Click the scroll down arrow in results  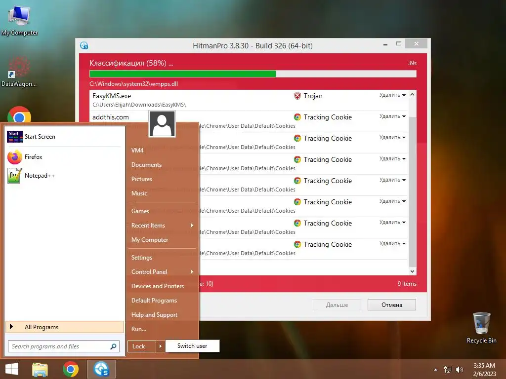click(412, 271)
